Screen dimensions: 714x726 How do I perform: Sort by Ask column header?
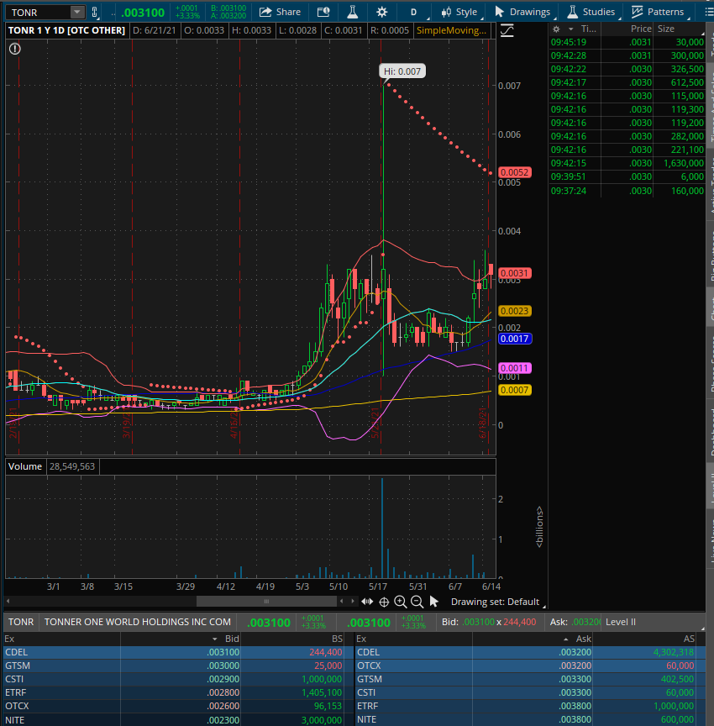pos(583,639)
